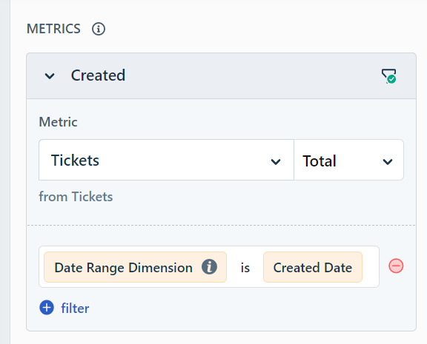427x344 pixels.
Task: Click the Date Range Dimension info icon
Action: 209,267
